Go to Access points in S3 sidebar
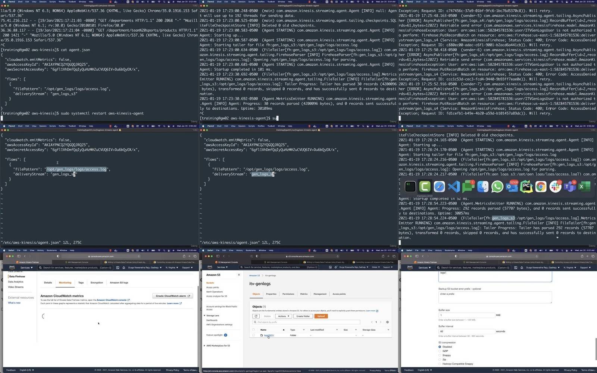This screenshot has width=597, height=373. tap(213, 287)
